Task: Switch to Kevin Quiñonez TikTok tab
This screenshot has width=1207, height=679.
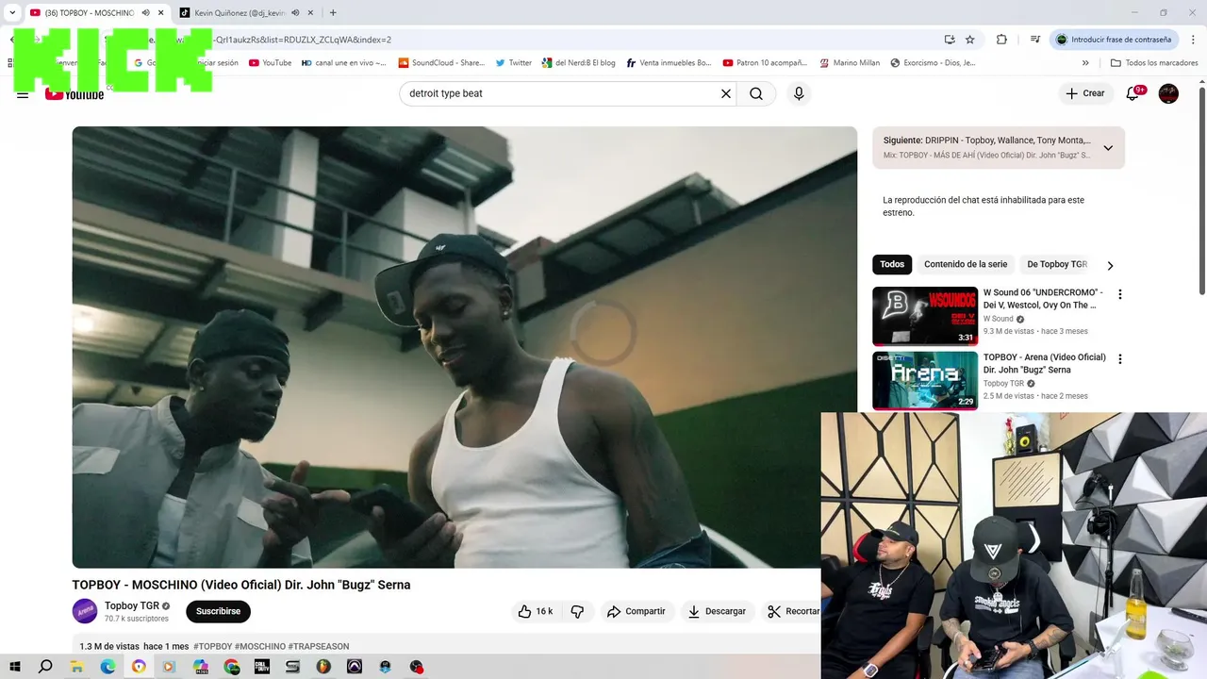Action: click(245, 13)
